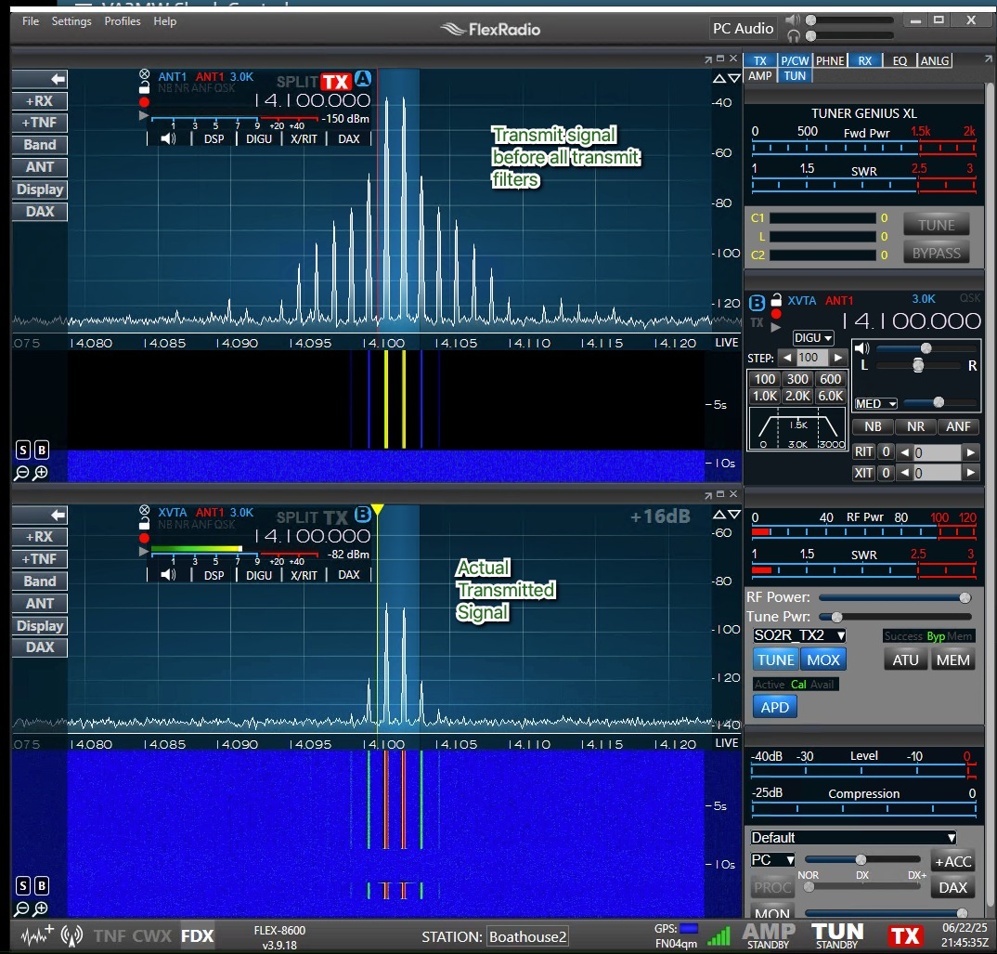Click the TUNE button in Tuner Genius XL
This screenshot has width=997, height=954.
pos(936,226)
